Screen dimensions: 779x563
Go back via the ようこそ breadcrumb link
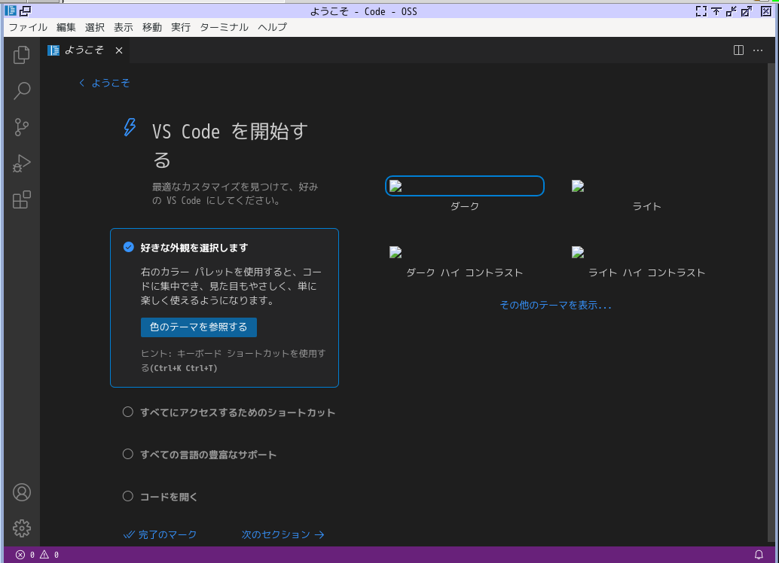point(104,83)
